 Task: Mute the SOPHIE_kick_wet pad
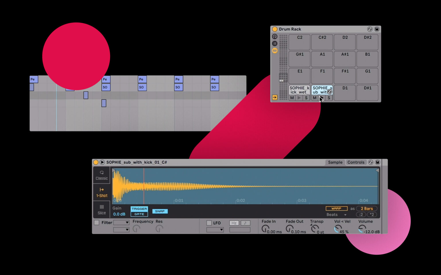pyautogui.click(x=292, y=98)
